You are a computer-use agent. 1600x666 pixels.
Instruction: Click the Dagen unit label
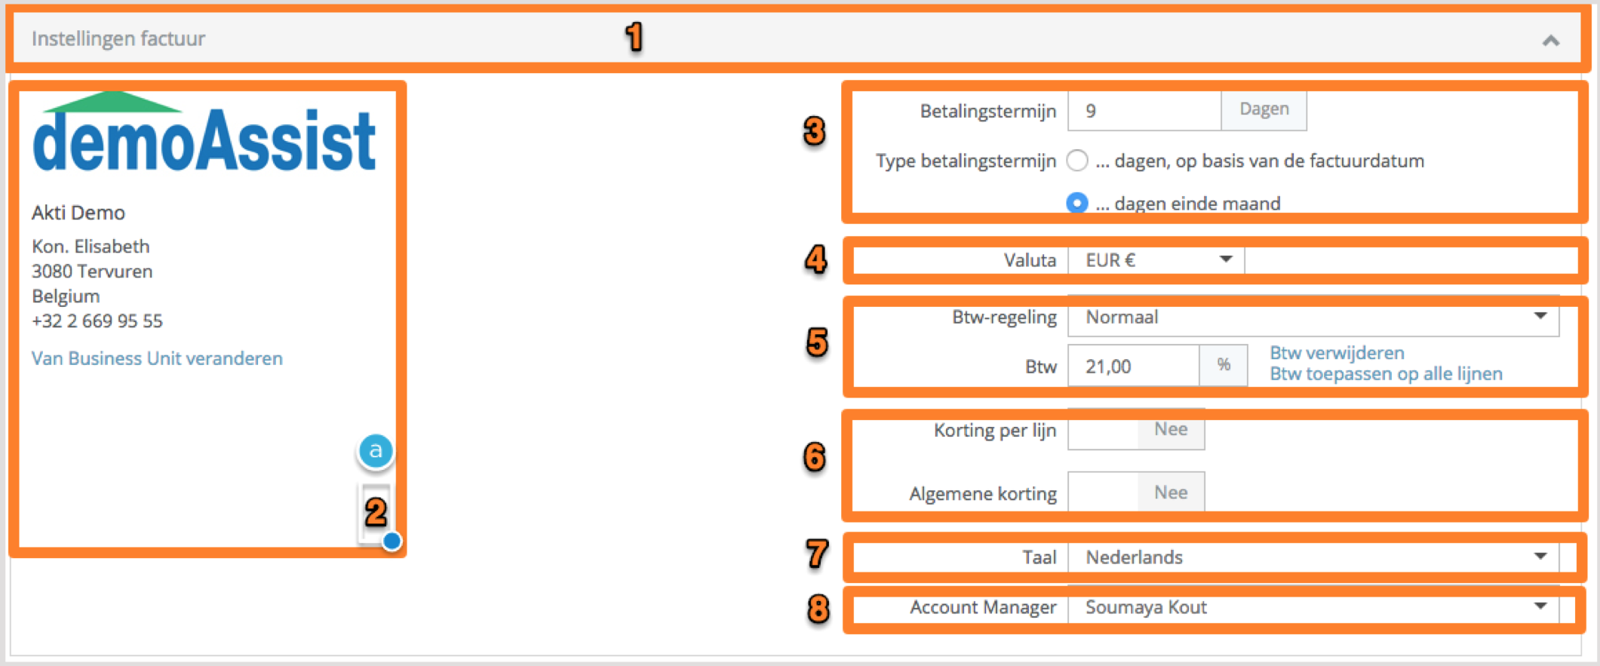pyautogui.click(x=1264, y=110)
